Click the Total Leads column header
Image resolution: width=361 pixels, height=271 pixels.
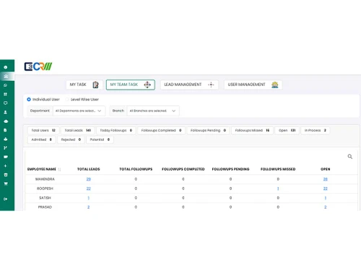click(89, 169)
